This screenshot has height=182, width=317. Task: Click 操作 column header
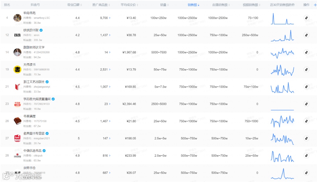point(306,5)
